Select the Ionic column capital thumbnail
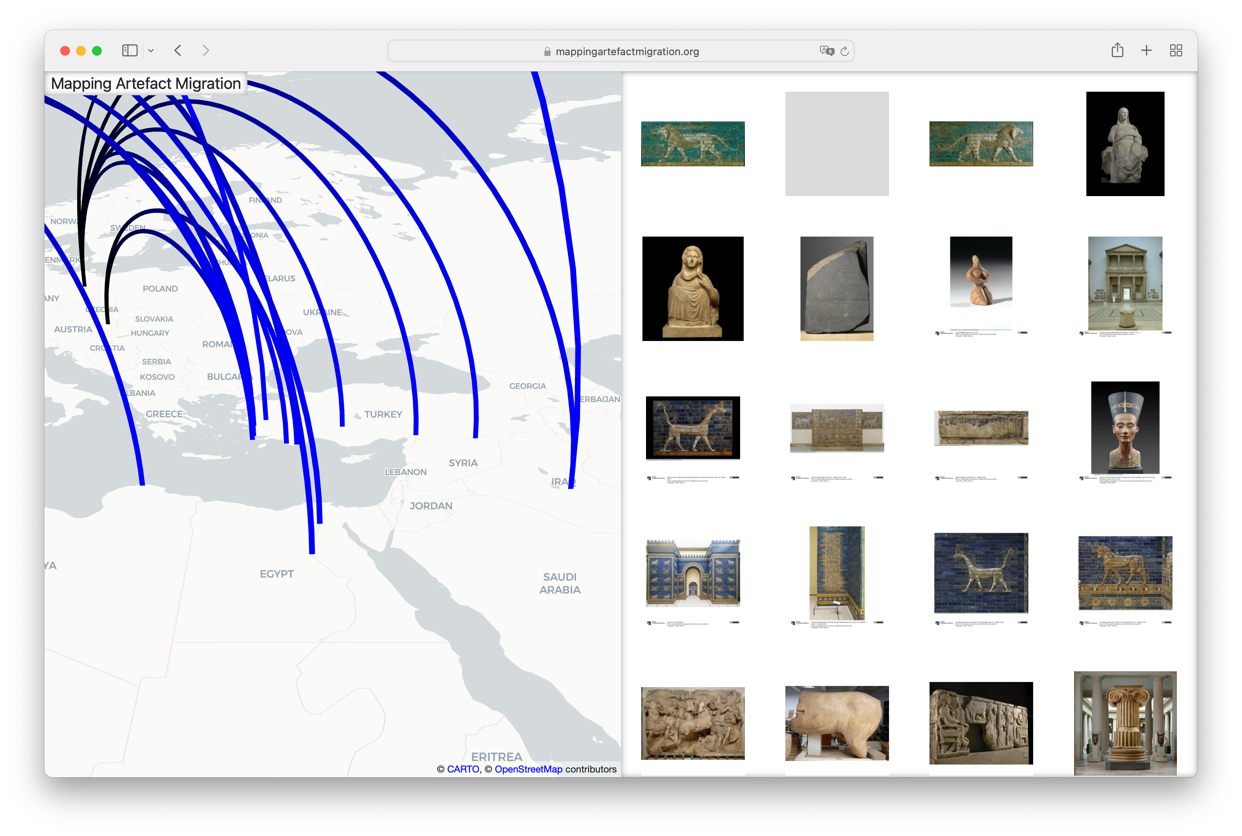This screenshot has height=836, width=1242. [x=1125, y=724]
